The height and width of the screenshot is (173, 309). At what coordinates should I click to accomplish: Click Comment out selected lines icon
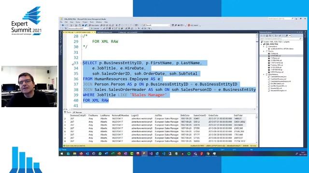point(136,28)
